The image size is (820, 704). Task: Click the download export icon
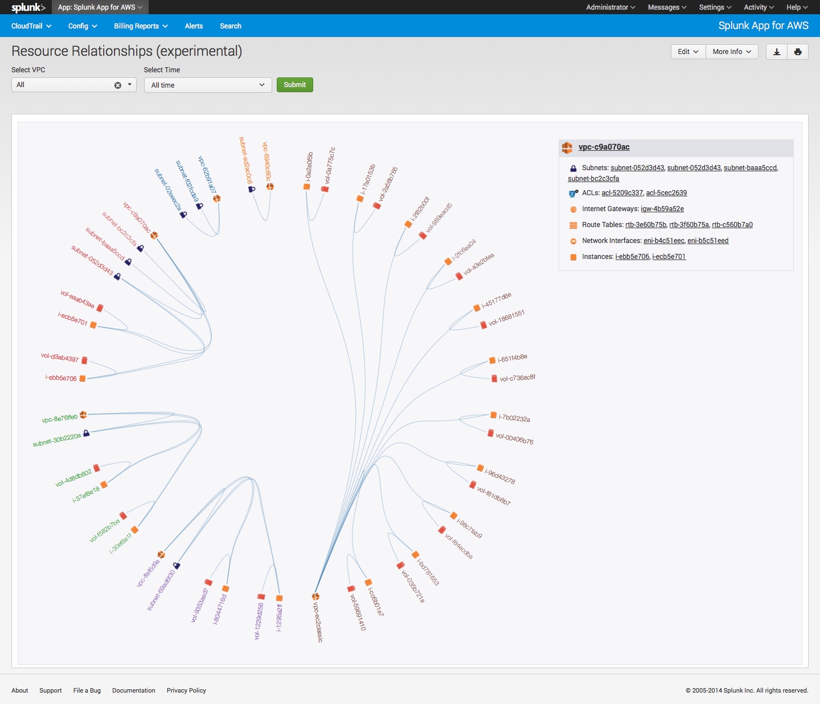(777, 52)
